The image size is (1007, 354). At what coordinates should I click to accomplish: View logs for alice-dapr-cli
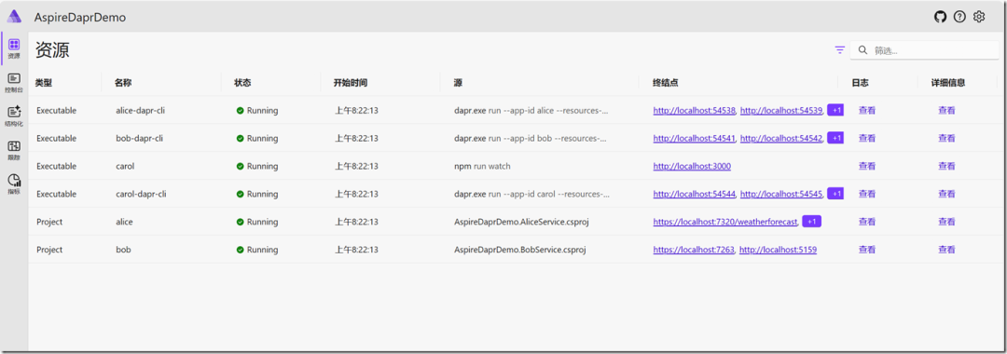tap(867, 110)
